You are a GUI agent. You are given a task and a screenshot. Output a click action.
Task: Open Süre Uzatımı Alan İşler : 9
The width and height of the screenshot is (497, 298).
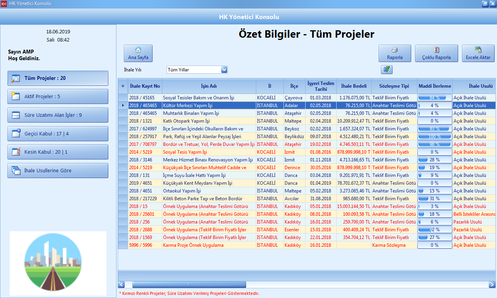click(58, 115)
